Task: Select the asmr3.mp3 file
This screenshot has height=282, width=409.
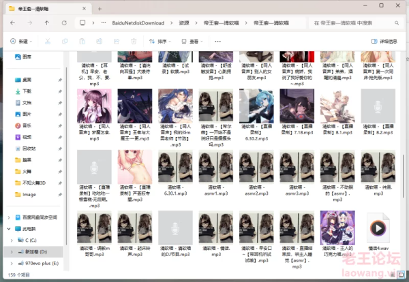Action: [297, 173]
